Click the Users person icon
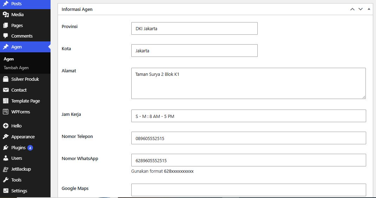Viewport: 376px width, 198px height. point(6,158)
